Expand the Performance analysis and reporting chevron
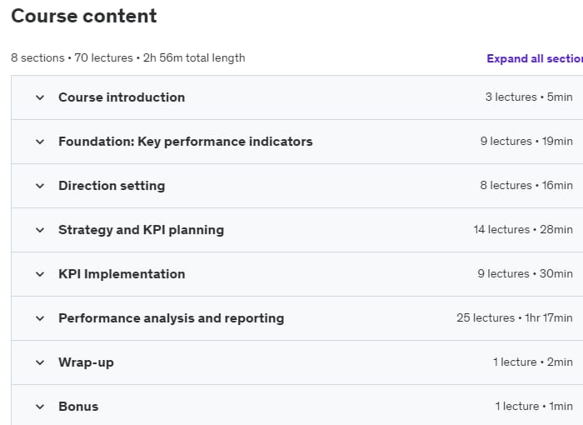583x425 pixels. point(40,318)
